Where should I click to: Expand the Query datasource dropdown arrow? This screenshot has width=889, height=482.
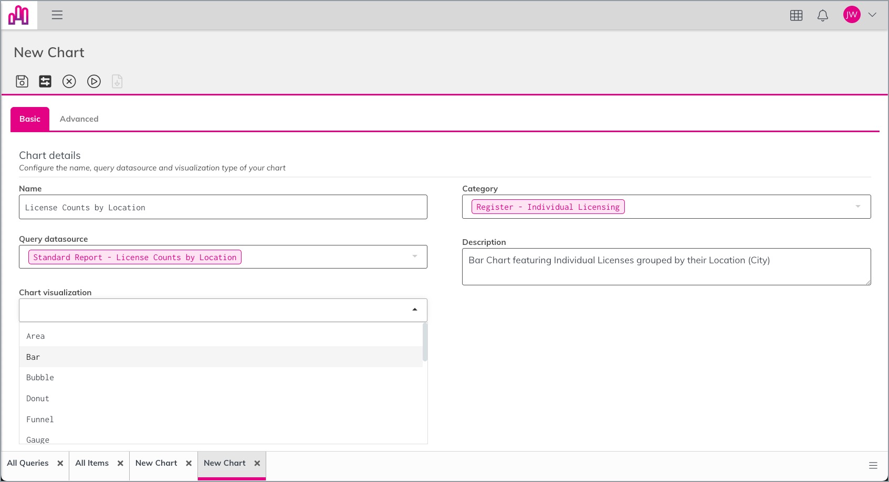[x=415, y=256]
